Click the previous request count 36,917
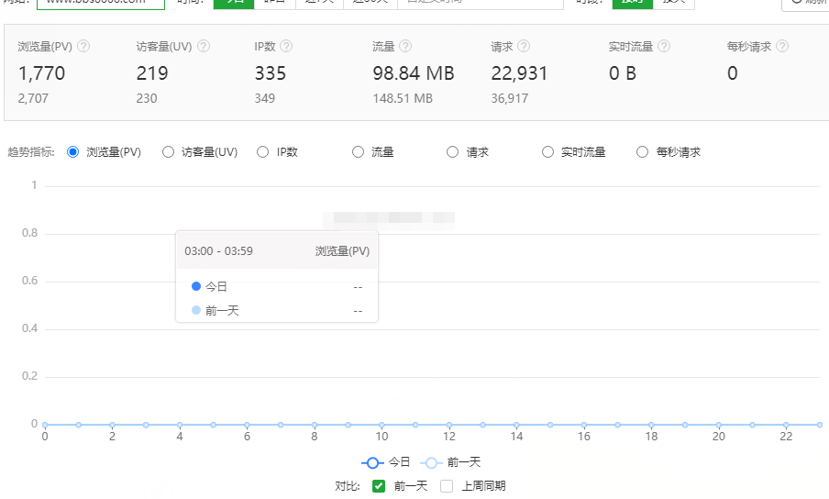The image size is (829, 499). click(510, 98)
